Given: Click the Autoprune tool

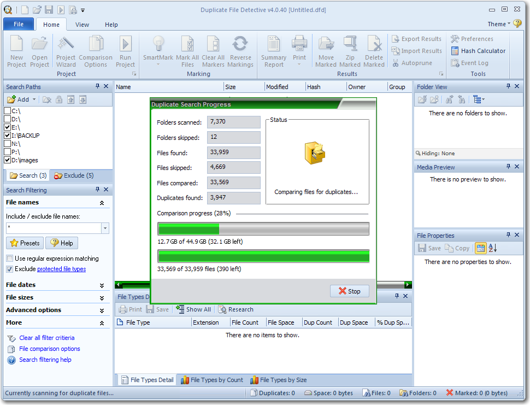Looking at the screenshot, I should point(413,63).
